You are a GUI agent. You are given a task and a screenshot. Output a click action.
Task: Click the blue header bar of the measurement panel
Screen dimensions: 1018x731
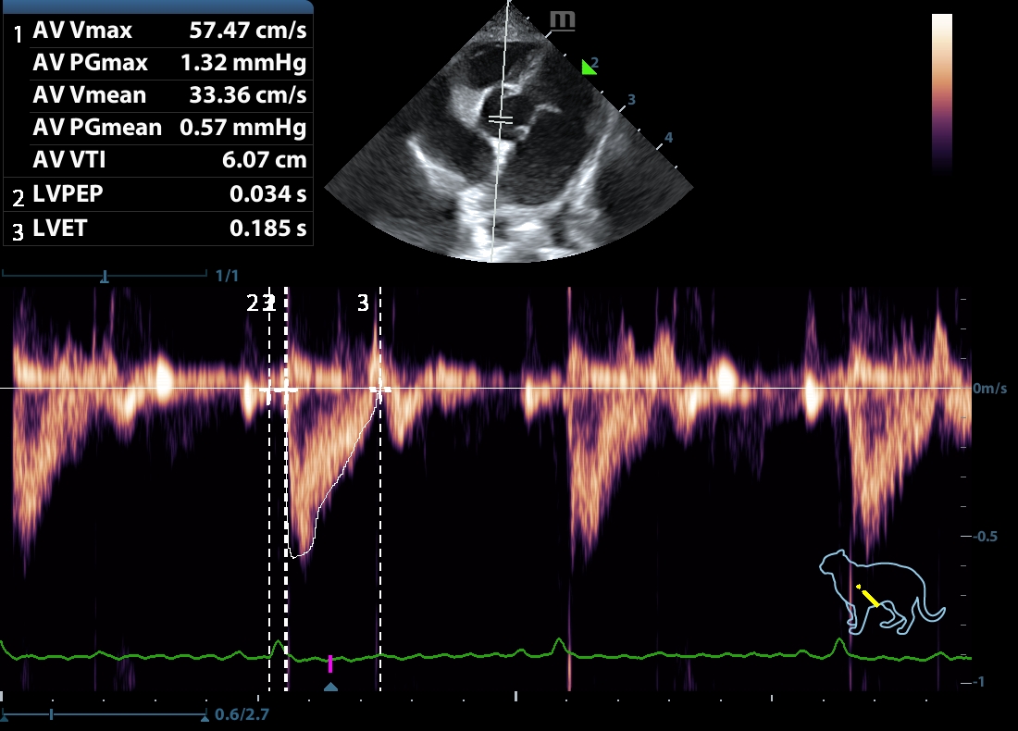(157, 6)
